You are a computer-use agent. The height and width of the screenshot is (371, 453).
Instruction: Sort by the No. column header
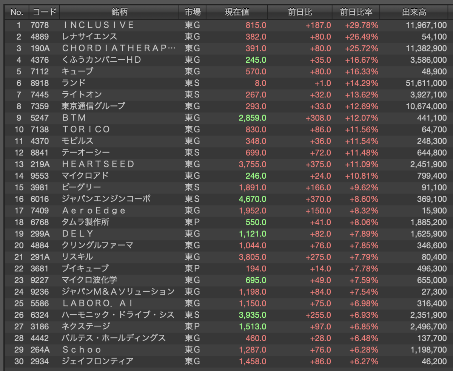17,12
